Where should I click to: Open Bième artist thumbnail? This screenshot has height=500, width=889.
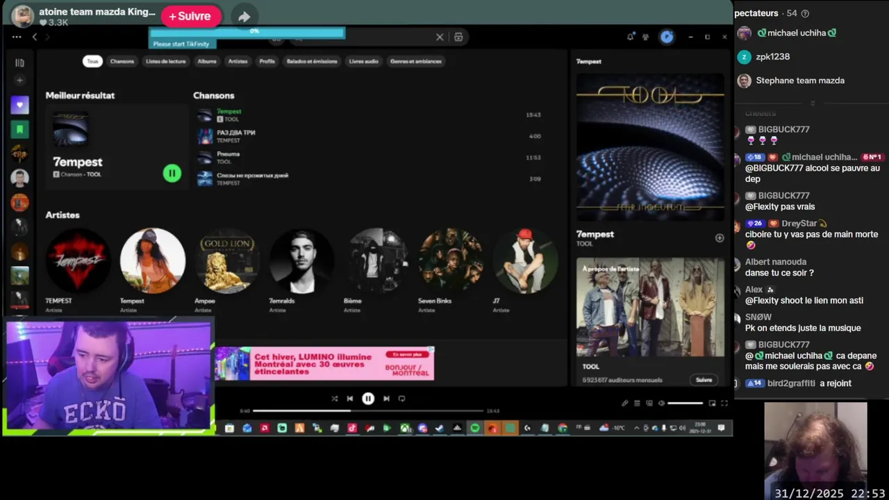coord(376,261)
